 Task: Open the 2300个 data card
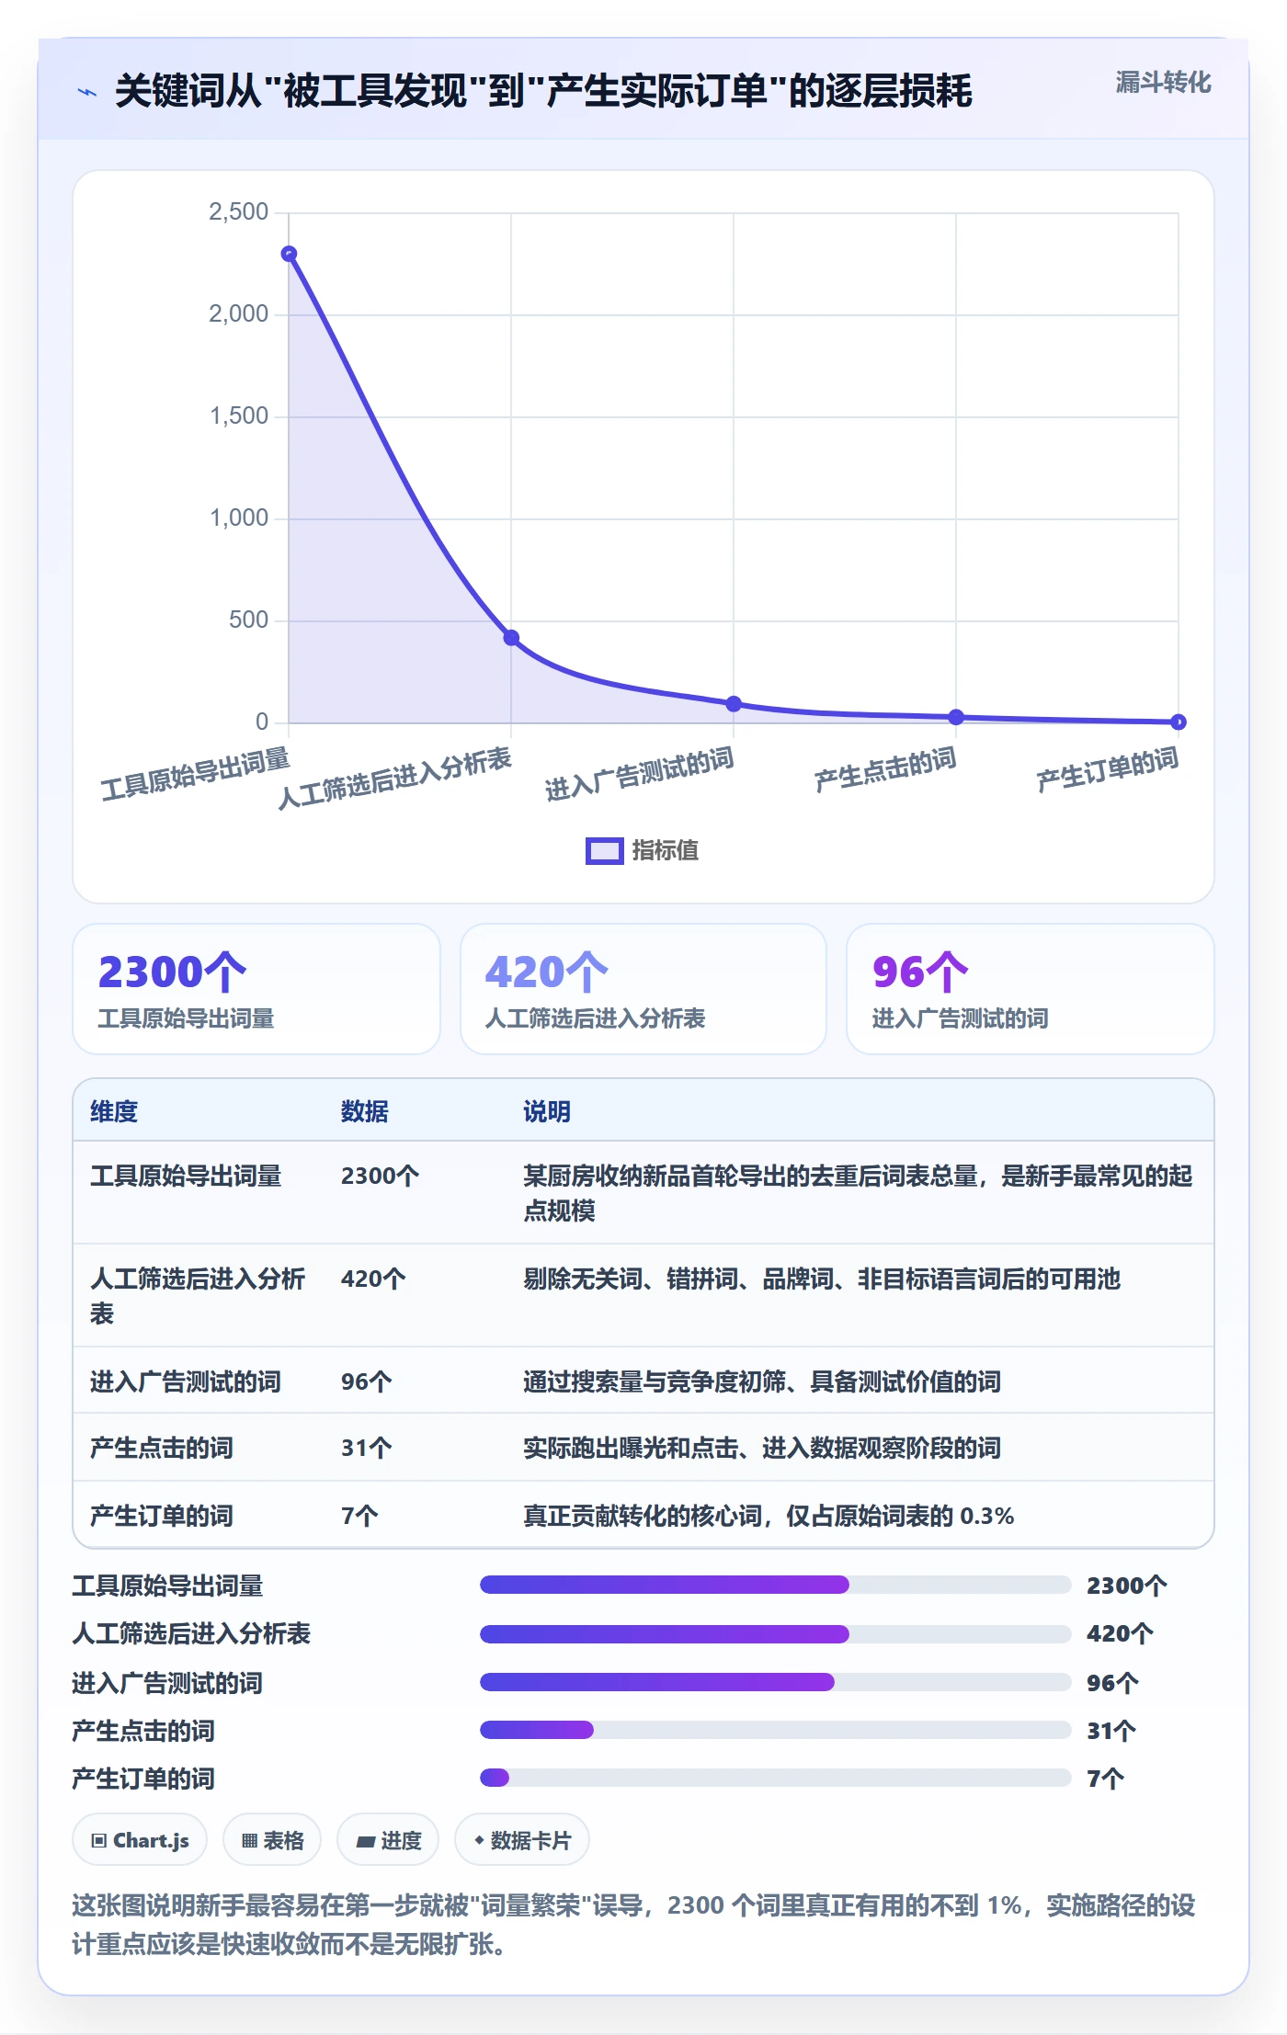point(256,989)
